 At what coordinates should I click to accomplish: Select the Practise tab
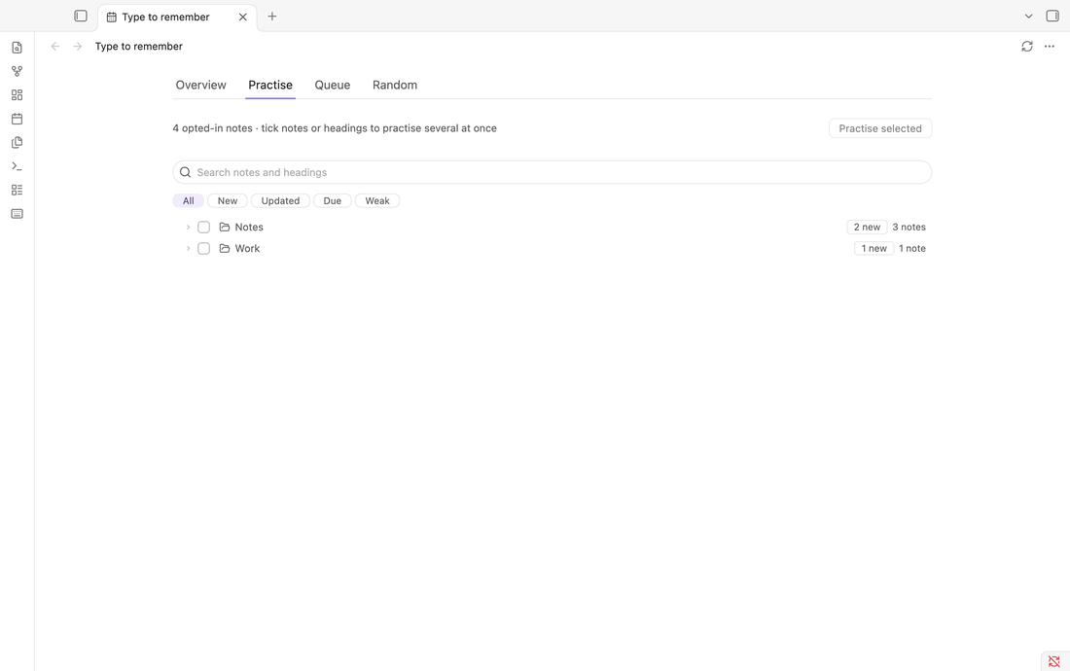click(x=270, y=86)
